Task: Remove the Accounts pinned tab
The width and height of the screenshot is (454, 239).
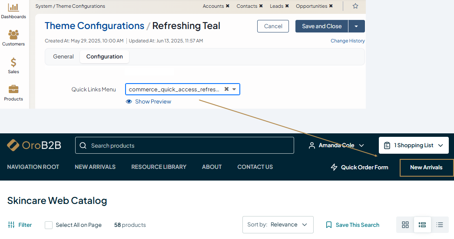Action: [228, 6]
